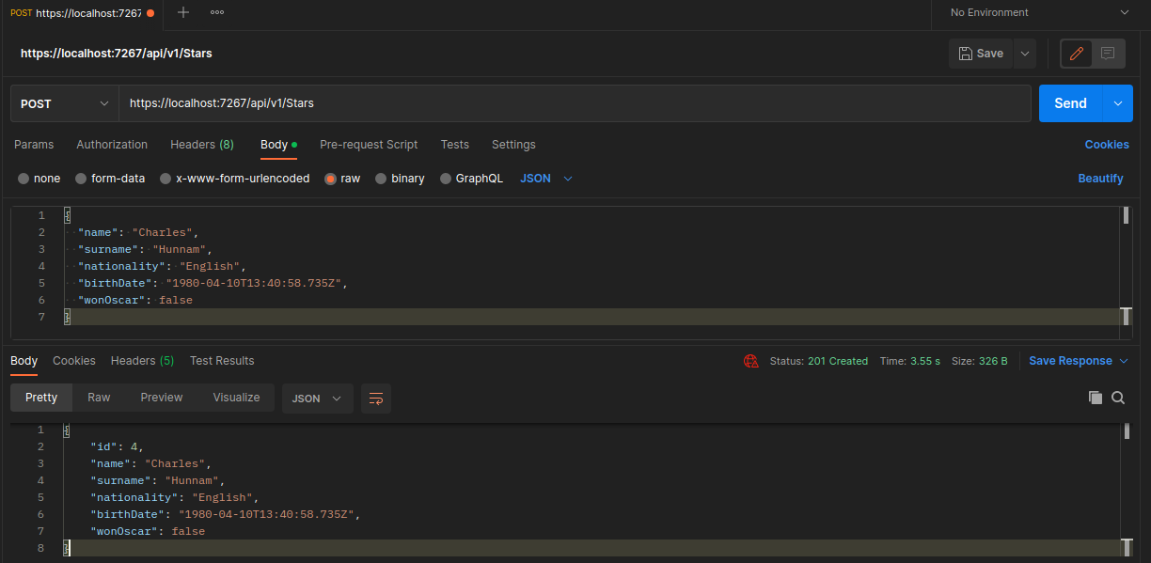The width and height of the screenshot is (1151, 563).
Task: Select x-www-form-urlencoded body option
Action: [234, 179]
